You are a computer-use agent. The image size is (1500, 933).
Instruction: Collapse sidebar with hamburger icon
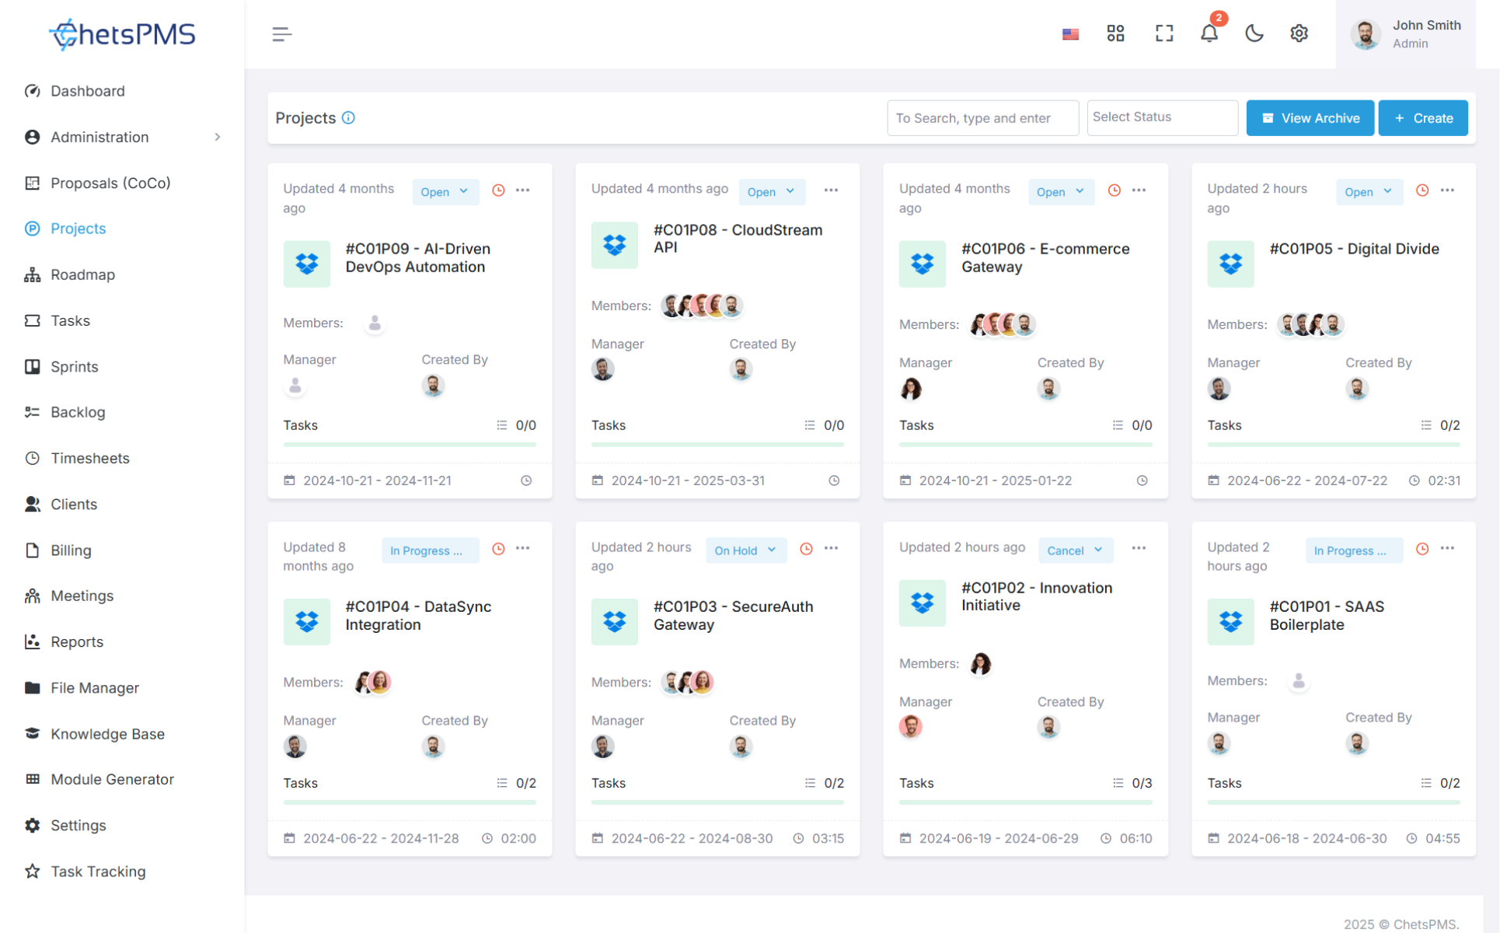pos(281,34)
